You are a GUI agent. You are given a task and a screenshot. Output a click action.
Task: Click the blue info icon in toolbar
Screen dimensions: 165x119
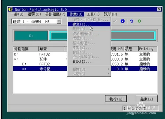click(122, 21)
